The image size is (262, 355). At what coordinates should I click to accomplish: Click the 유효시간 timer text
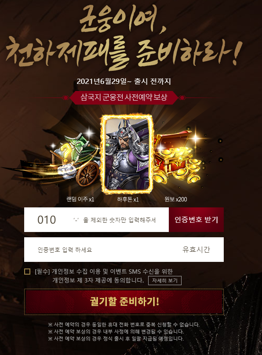coord(196,250)
